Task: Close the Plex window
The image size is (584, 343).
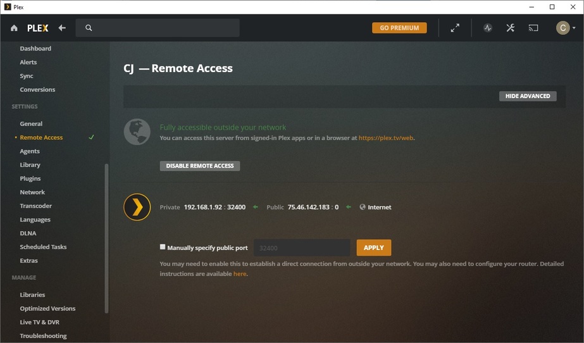Action: [x=573, y=7]
